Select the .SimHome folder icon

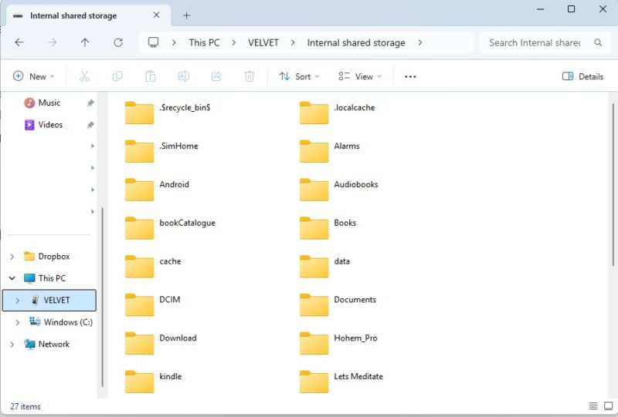click(139, 151)
